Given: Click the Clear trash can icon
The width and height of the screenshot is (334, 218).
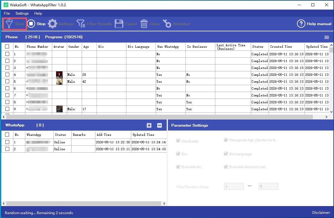Looking at the screenshot, I should coord(144,24).
